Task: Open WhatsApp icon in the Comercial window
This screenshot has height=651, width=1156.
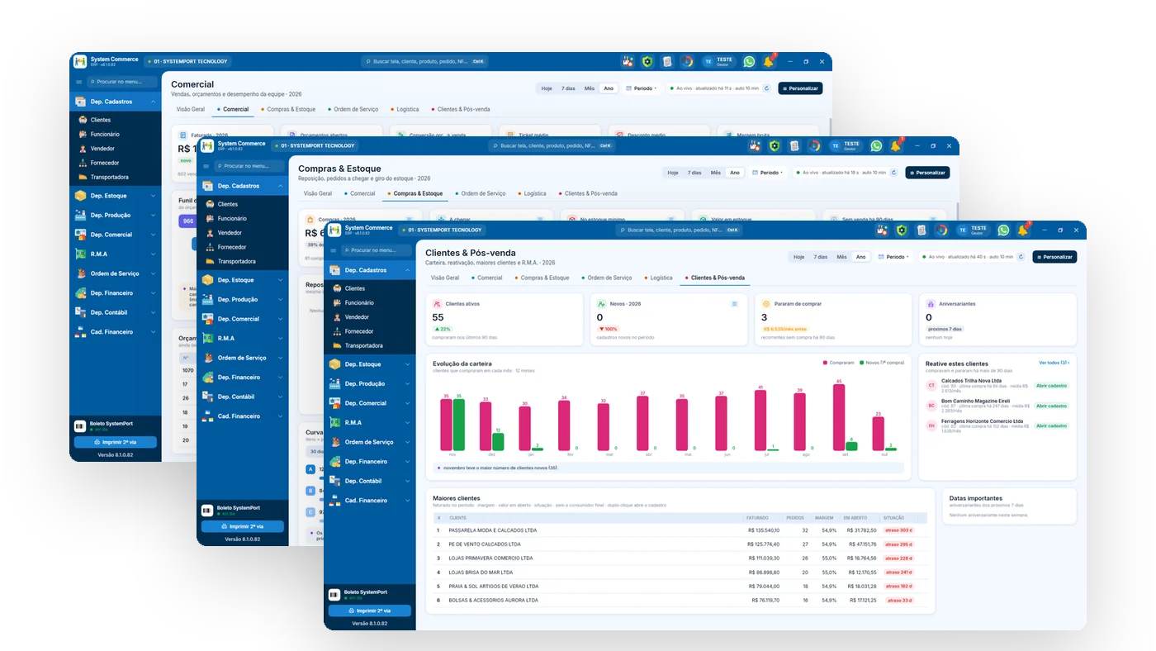Action: tap(749, 62)
